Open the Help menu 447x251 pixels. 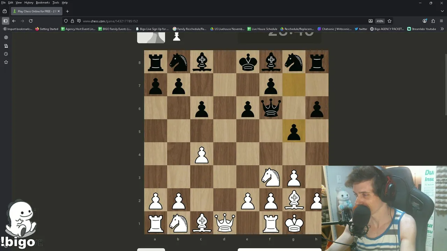pyautogui.click(x=65, y=2)
